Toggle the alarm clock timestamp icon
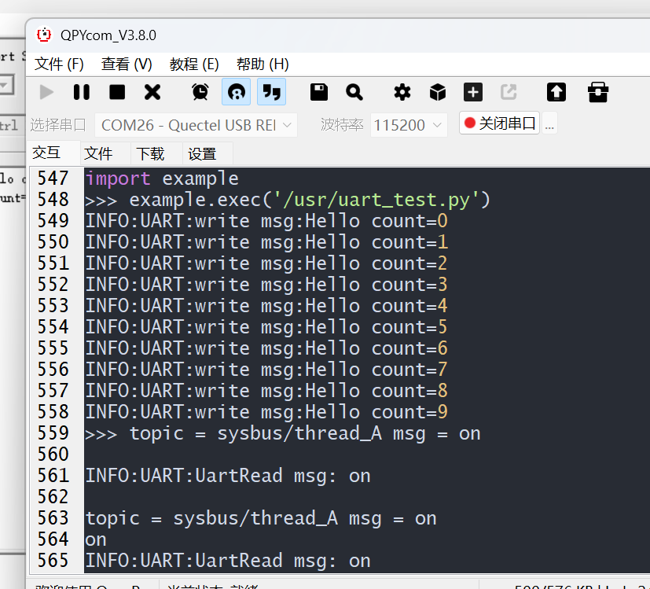The height and width of the screenshot is (589, 650). (200, 92)
